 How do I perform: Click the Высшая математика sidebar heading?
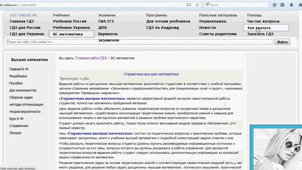click(x=29, y=60)
